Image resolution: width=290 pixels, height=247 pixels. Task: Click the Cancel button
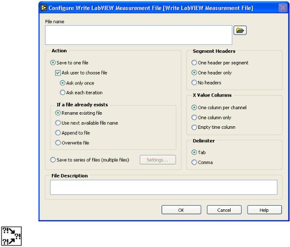pos(224,210)
